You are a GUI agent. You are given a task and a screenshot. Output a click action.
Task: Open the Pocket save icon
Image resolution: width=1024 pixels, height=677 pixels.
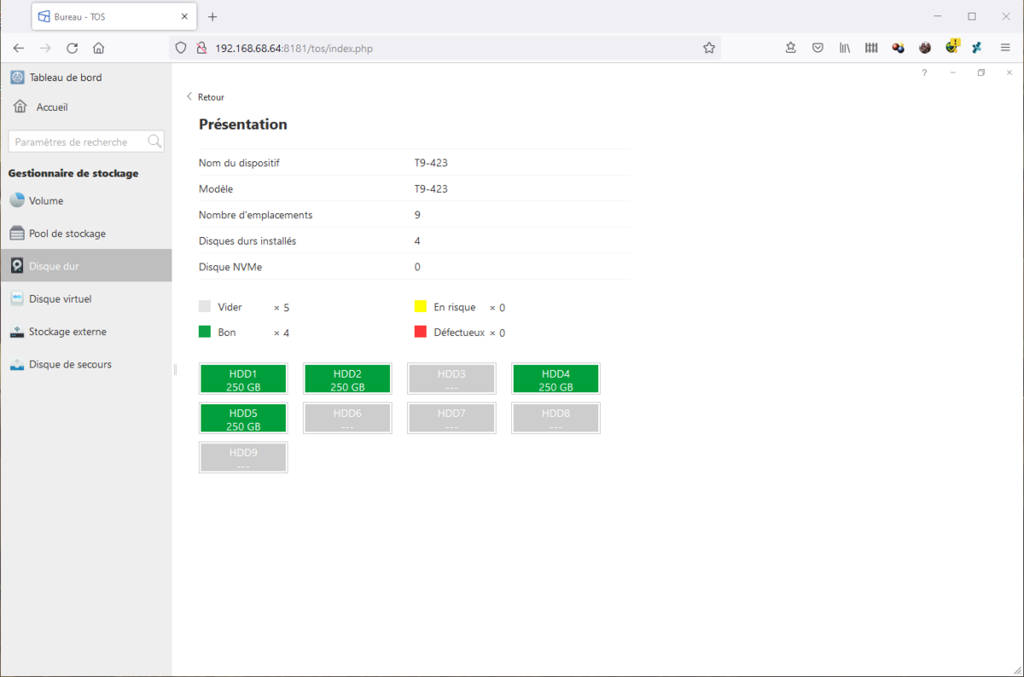tap(817, 49)
